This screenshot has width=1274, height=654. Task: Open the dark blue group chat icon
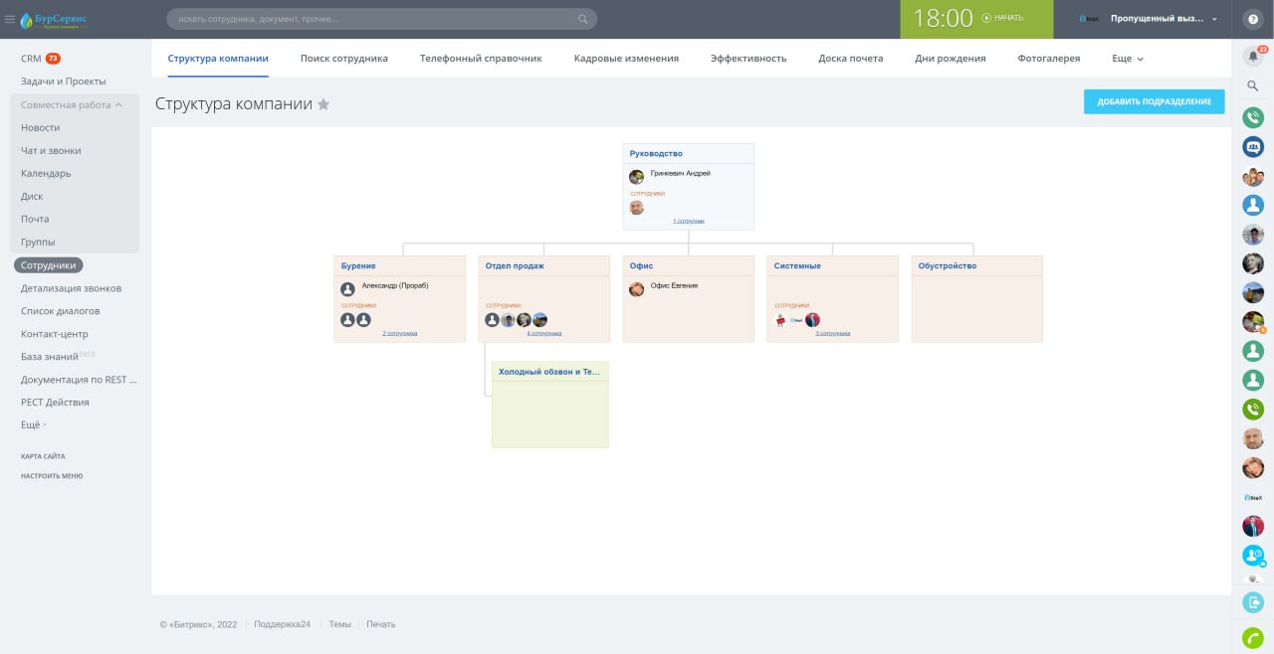coord(1253,146)
